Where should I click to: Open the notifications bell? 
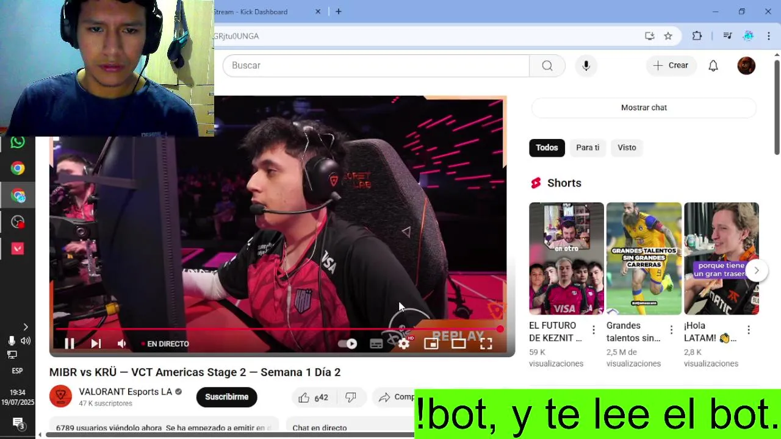point(713,65)
